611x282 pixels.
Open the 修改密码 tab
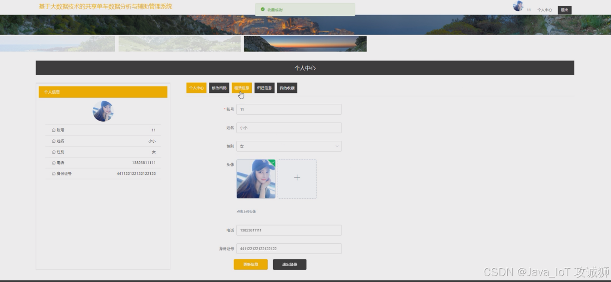[x=219, y=88]
